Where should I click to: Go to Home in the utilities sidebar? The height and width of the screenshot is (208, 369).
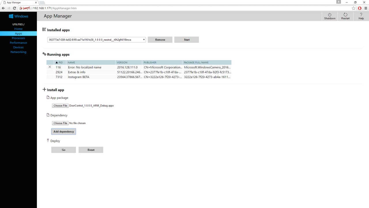pyautogui.click(x=18, y=29)
